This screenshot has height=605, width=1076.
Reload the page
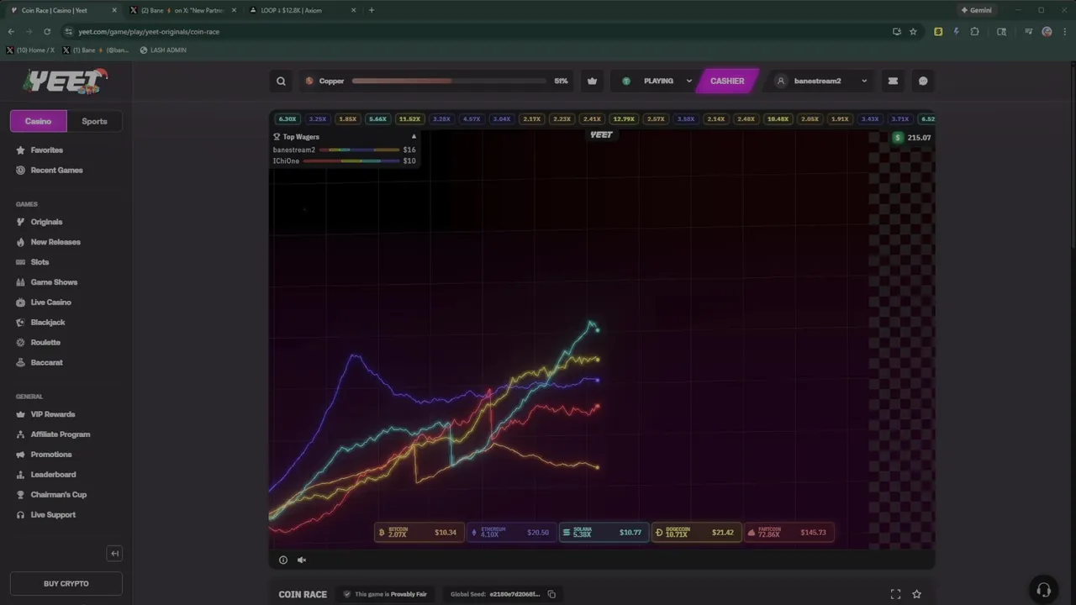pos(47,31)
